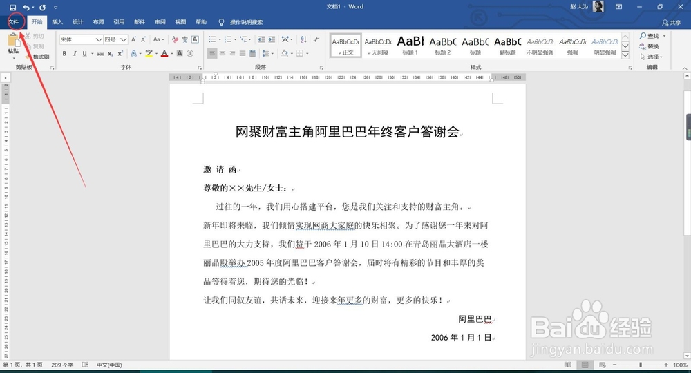Toggle Italic formatting
Screen dimensions: 691x373
[75, 54]
